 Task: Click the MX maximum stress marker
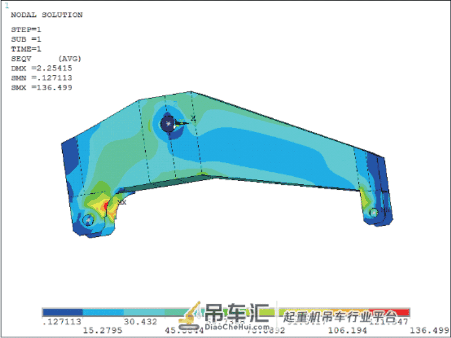click(122, 203)
